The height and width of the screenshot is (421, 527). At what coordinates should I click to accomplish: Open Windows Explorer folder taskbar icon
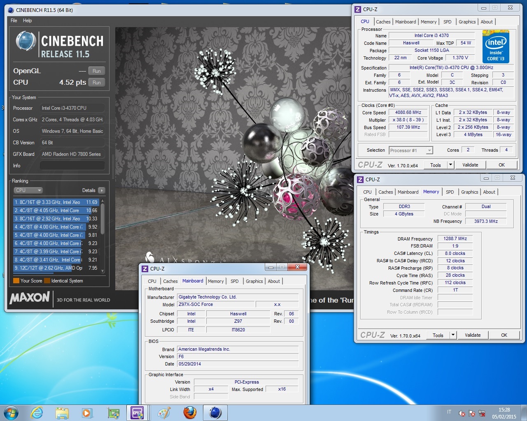tap(62, 413)
